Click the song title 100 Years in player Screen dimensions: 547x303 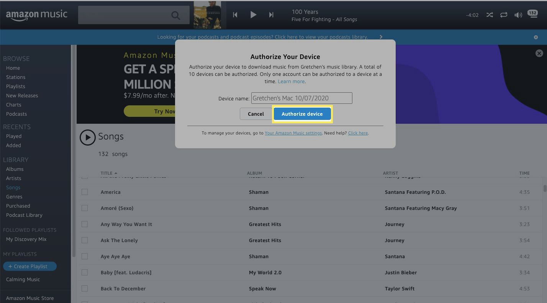305,12
